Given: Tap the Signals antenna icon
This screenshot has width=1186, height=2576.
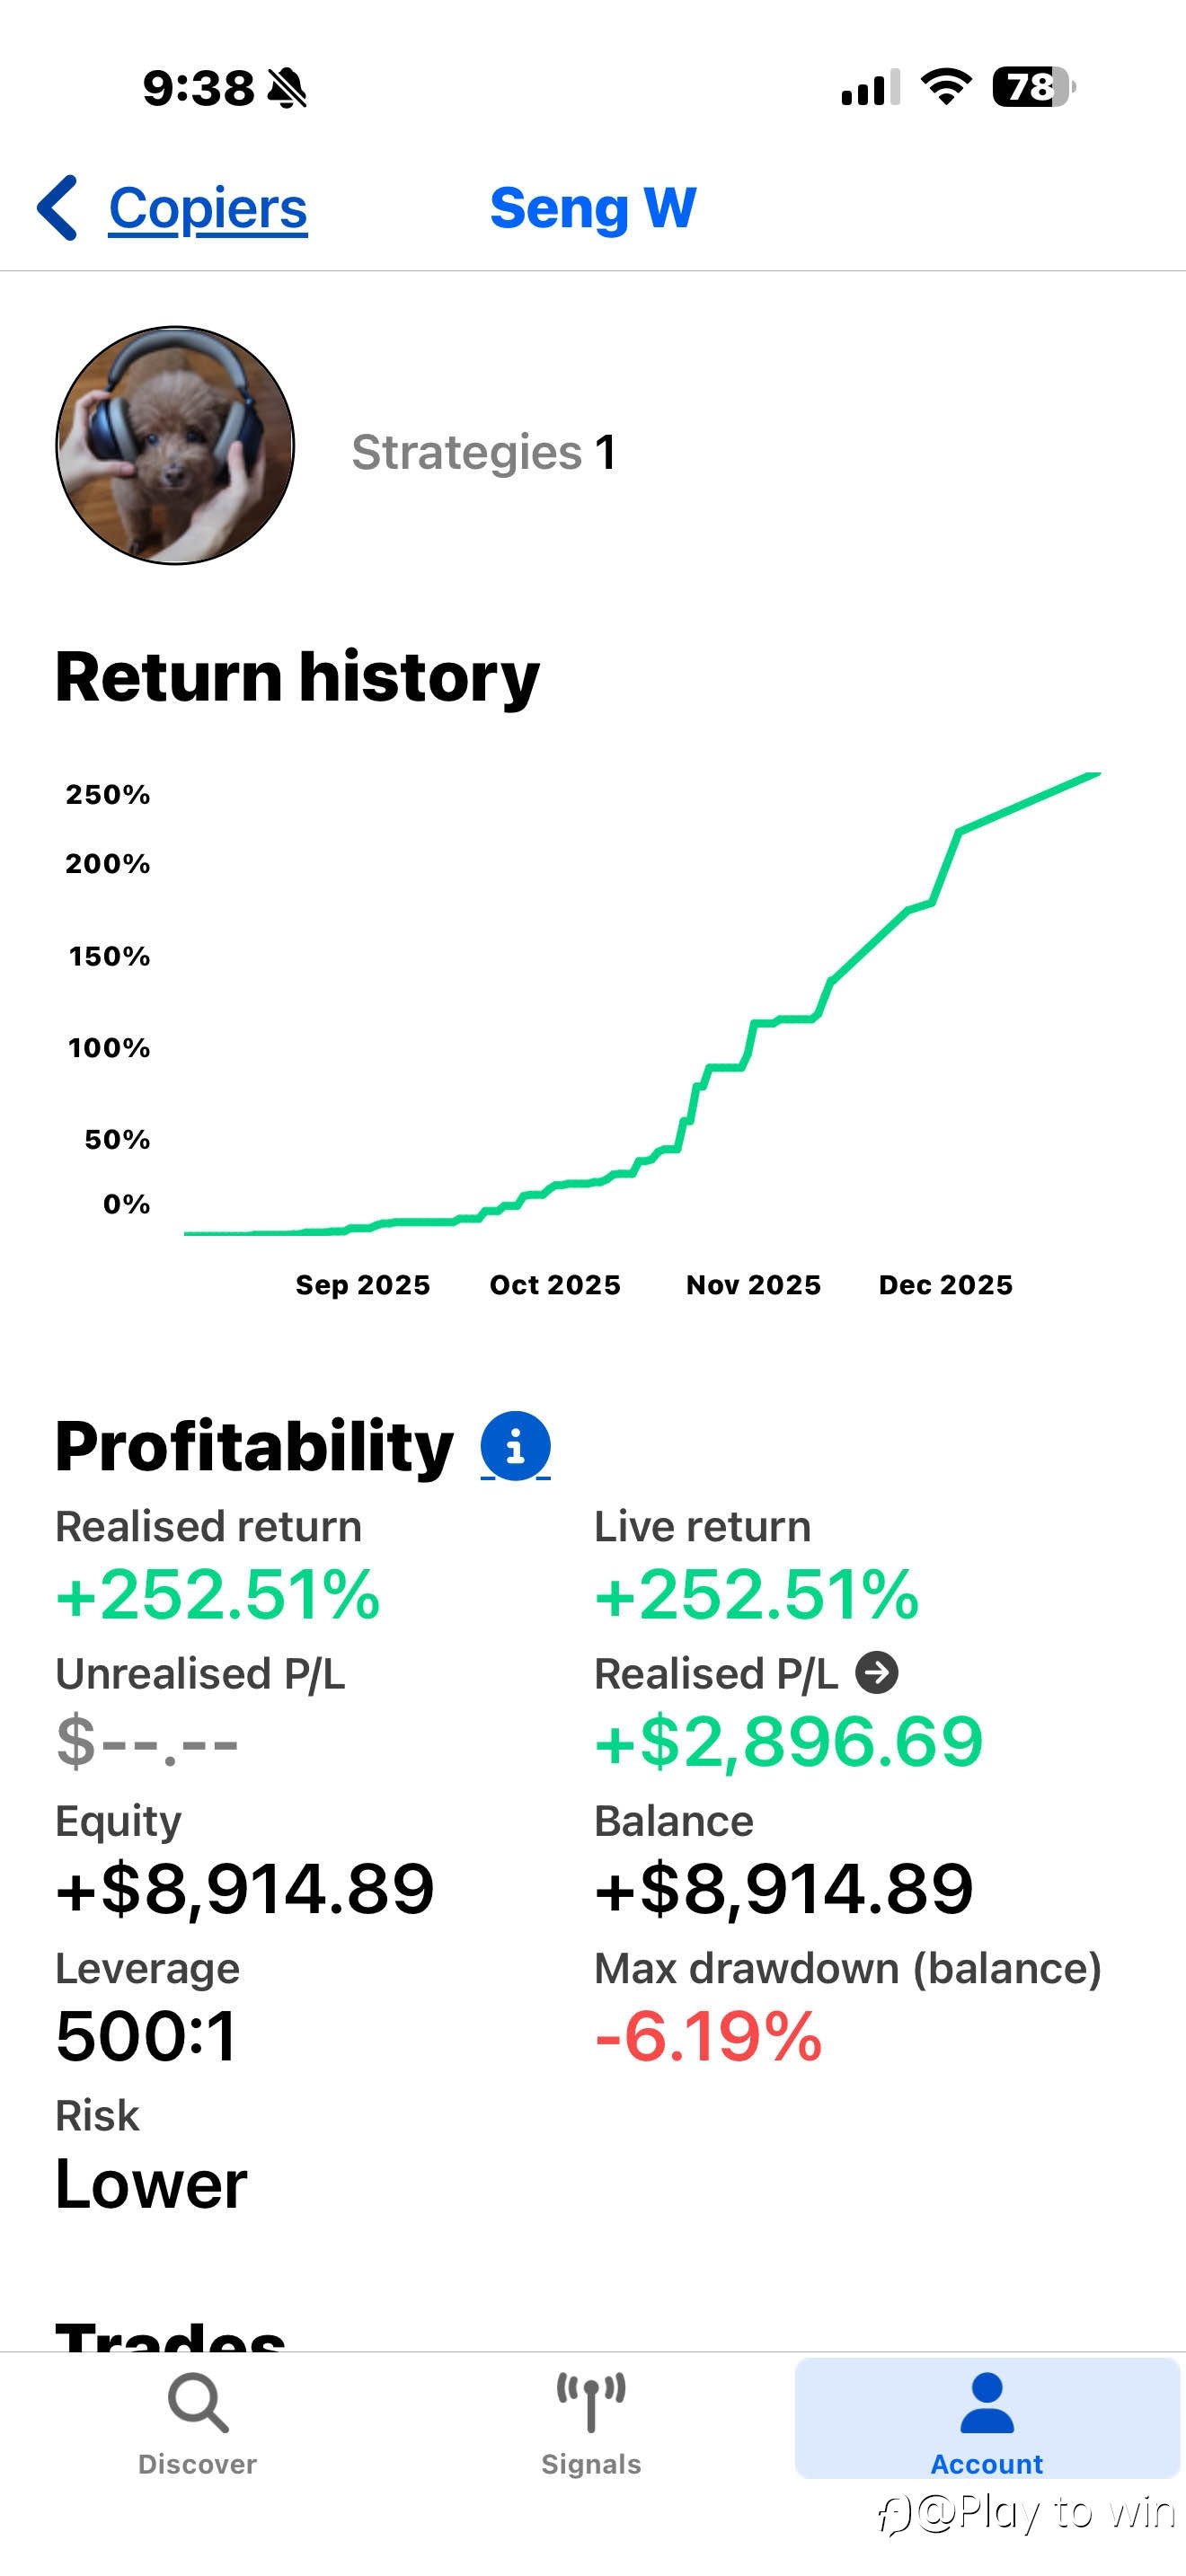Looking at the screenshot, I should (591, 2400).
